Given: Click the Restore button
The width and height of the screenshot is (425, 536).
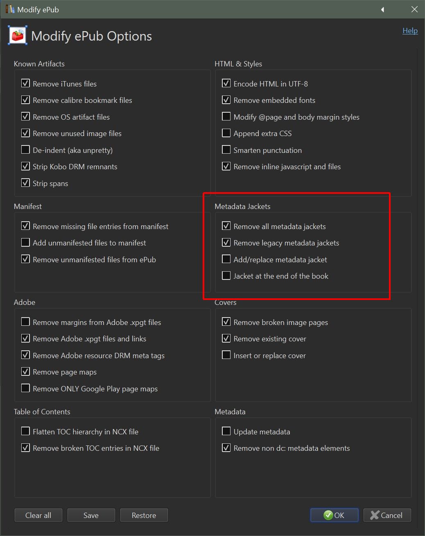Looking at the screenshot, I should pos(144,515).
